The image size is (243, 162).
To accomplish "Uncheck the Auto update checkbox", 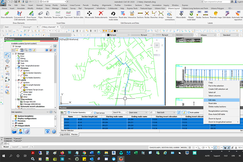I will 189,112.
